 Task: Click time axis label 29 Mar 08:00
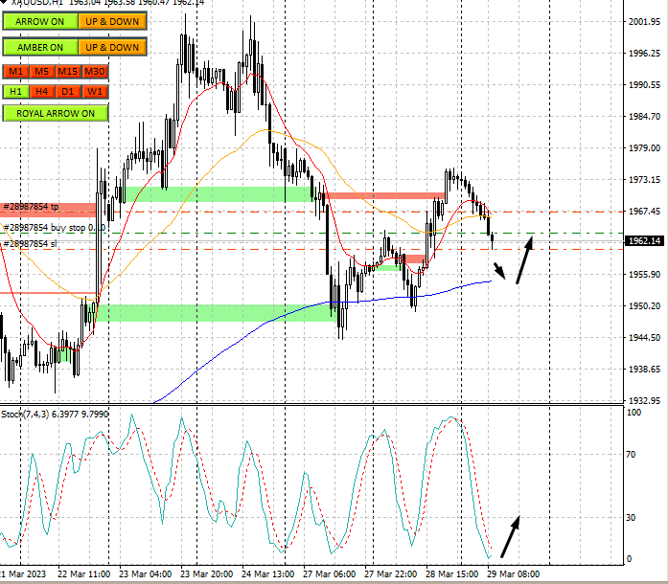coord(513,573)
